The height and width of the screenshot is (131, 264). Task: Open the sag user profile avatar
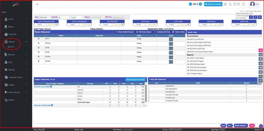(252, 4)
